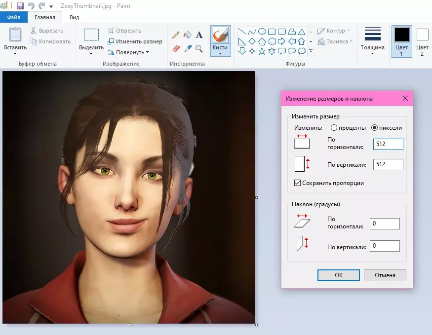432x335 pixels.
Task: Open the Повернуть rotate dropdown
Action: [128, 52]
